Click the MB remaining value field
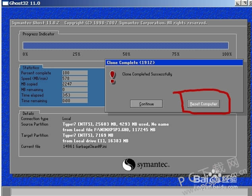This screenshot has width=252, height=196. 75,89
